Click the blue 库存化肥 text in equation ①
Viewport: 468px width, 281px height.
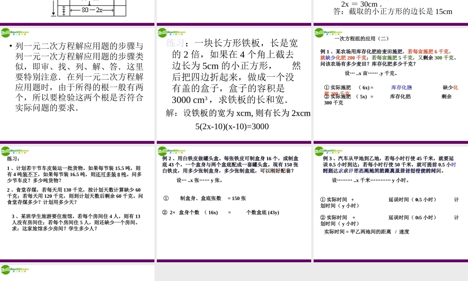coord(402,88)
